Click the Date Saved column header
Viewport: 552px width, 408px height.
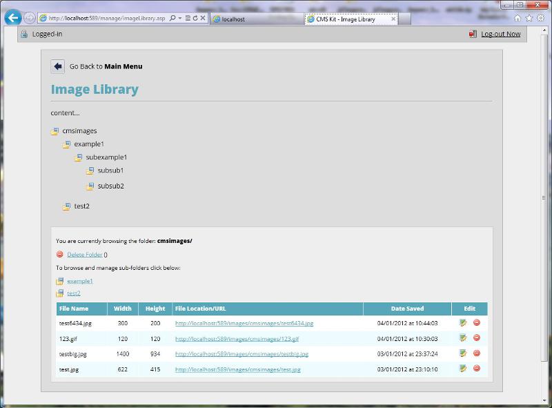(407, 309)
